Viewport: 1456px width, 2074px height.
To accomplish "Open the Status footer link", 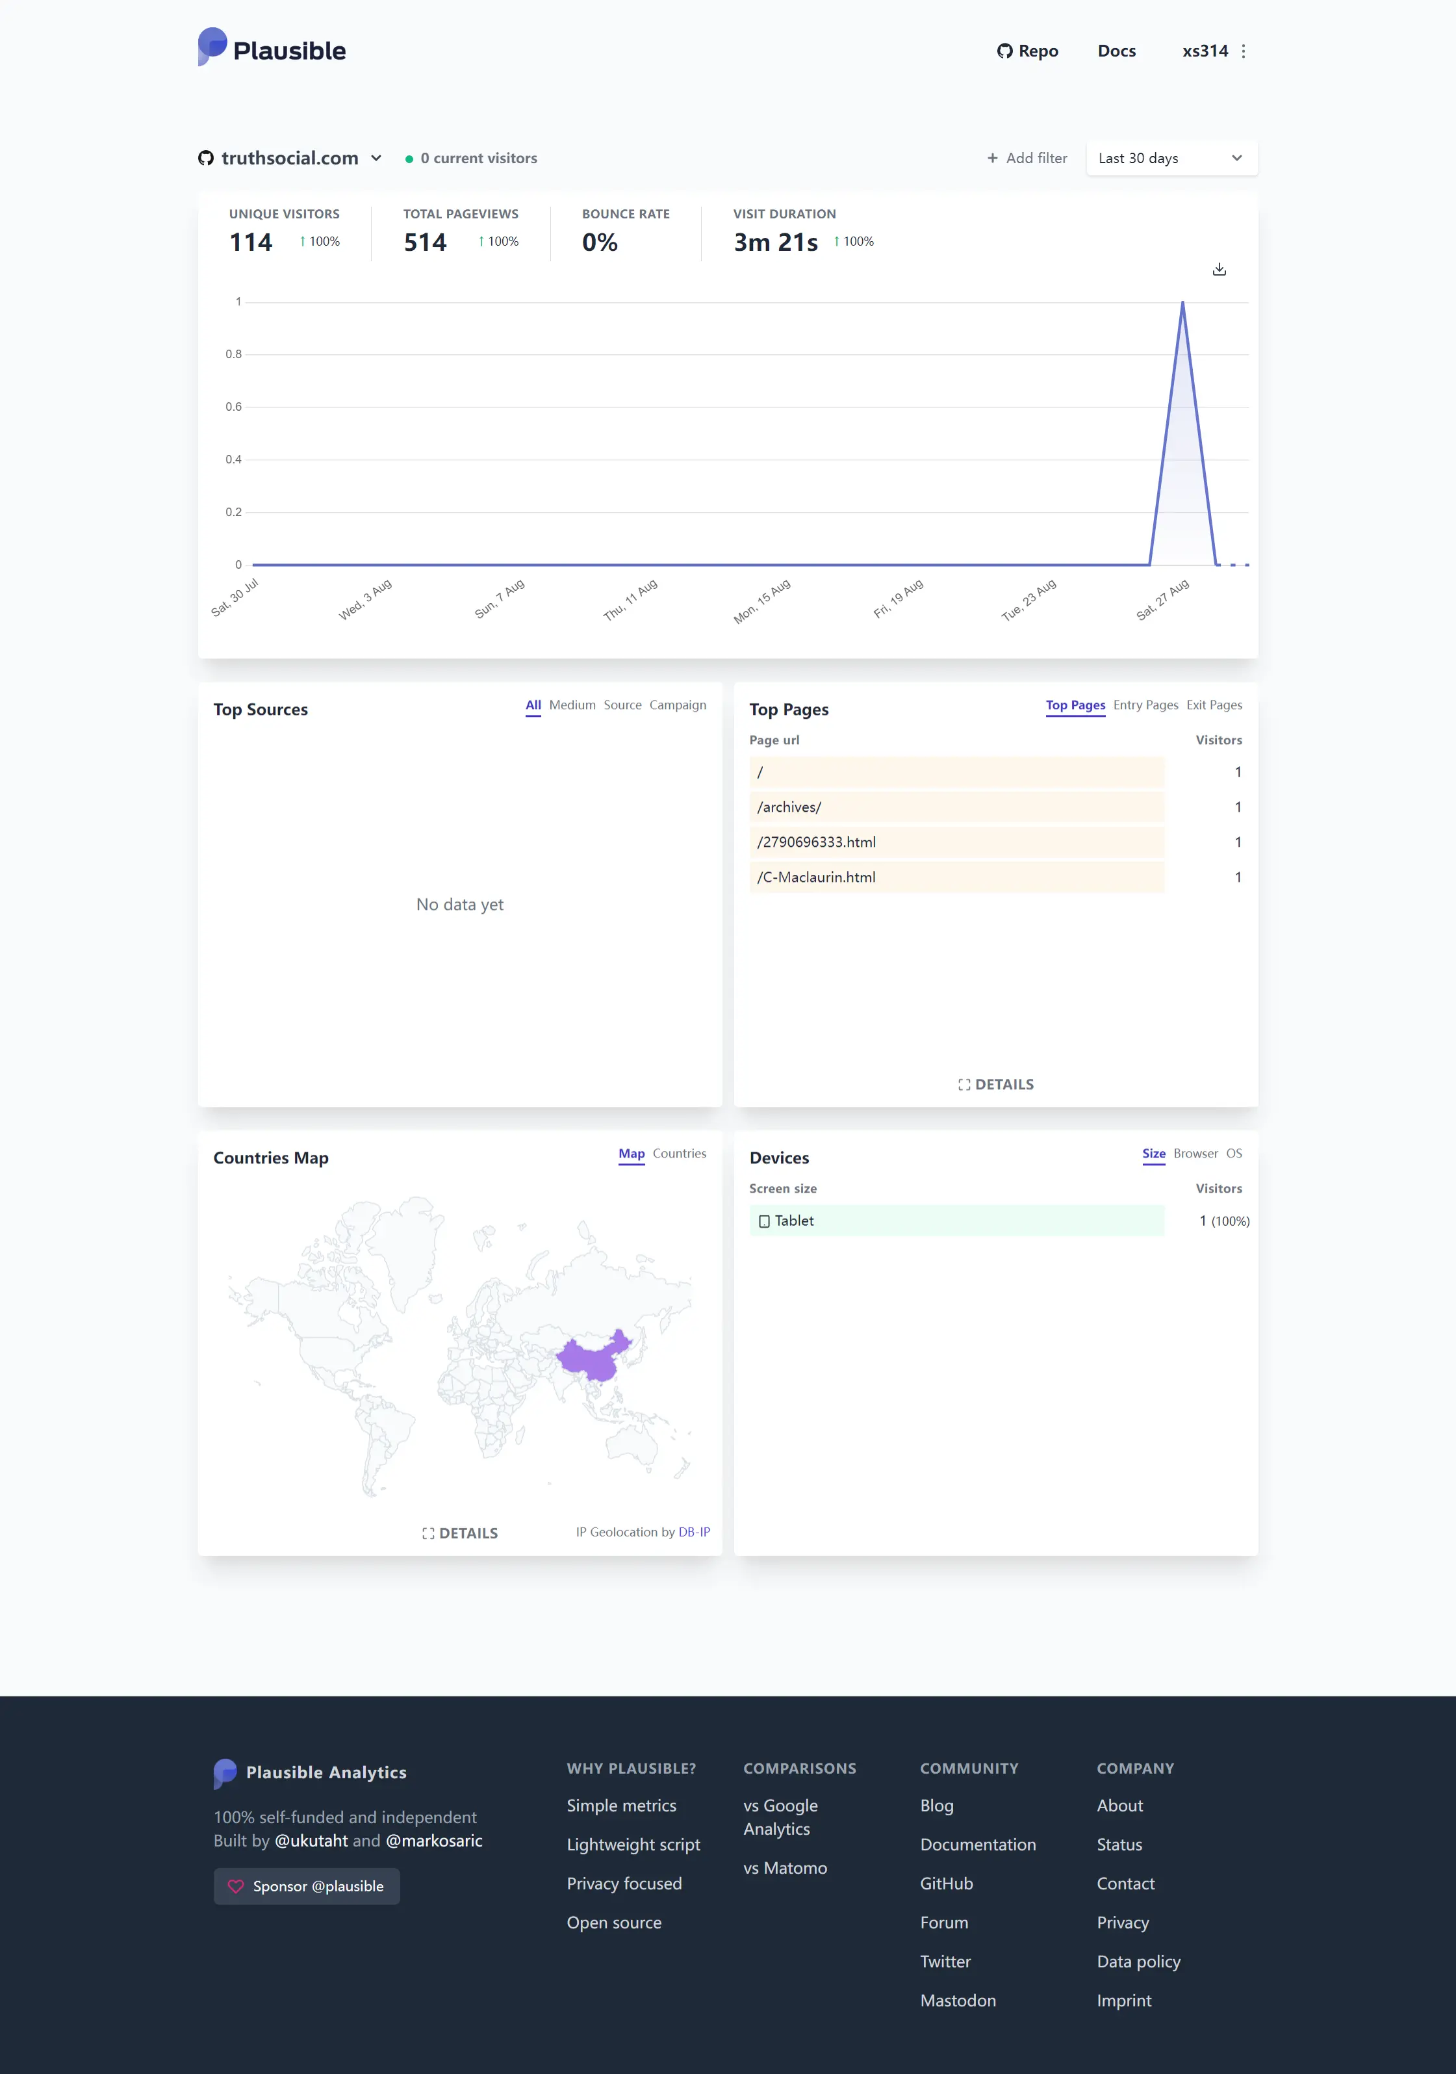I will [1119, 1845].
